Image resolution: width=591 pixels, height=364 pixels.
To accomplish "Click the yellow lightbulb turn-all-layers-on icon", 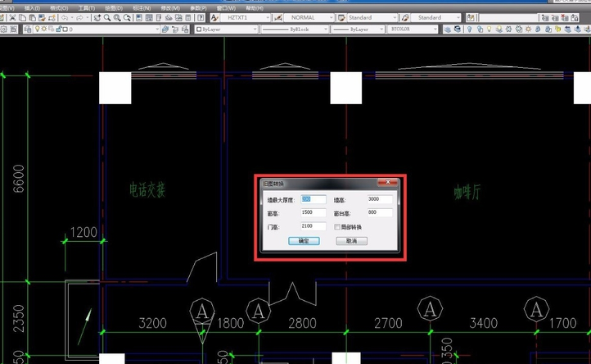I will (x=489, y=29).
